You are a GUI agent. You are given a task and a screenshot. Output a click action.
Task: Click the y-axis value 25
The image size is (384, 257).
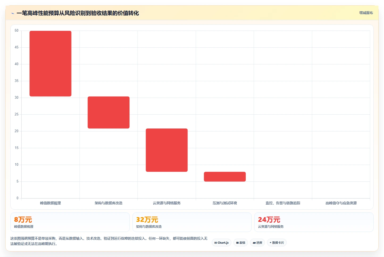[16, 114]
